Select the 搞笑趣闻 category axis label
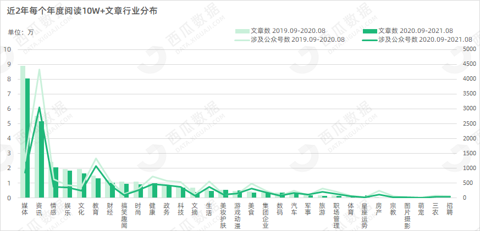480x231 pixels. [x=124, y=216]
